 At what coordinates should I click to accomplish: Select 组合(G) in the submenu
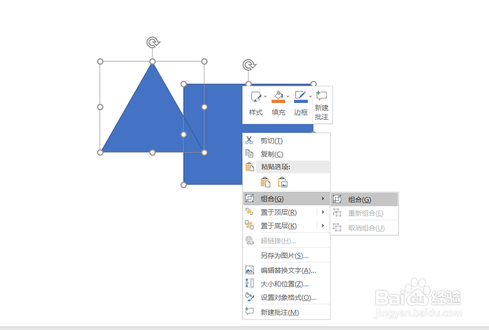(x=364, y=200)
